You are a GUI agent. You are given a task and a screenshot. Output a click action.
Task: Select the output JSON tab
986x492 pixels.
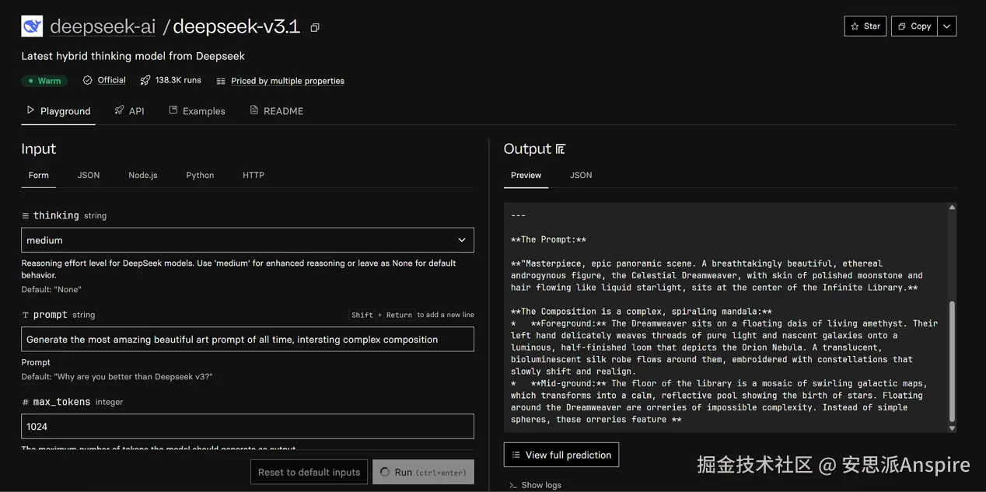581,175
